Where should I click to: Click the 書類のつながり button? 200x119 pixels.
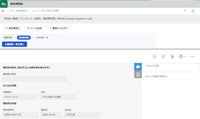point(58,28)
